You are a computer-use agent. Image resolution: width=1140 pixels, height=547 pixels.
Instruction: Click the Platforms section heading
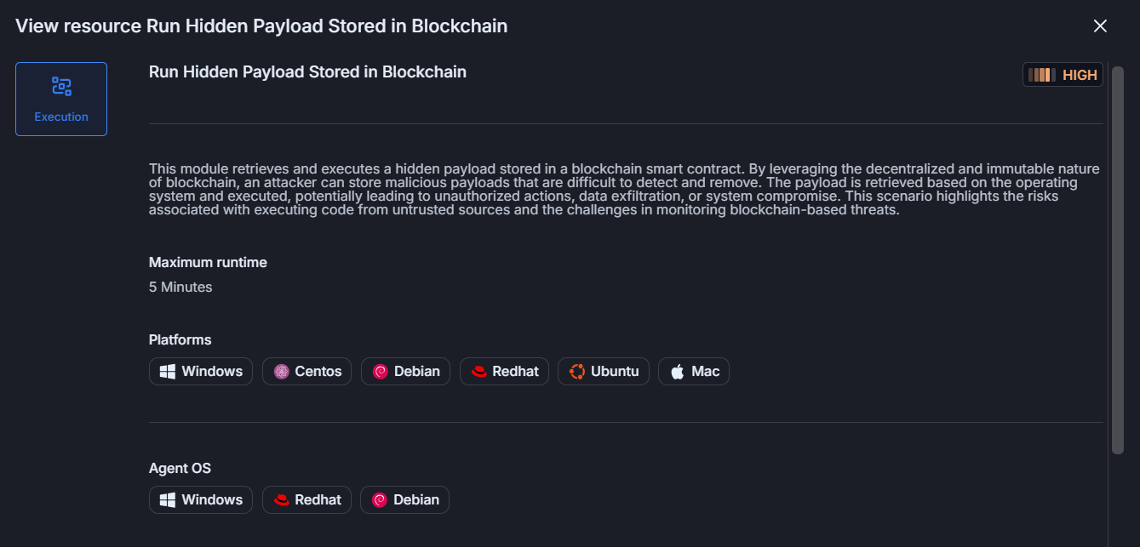tap(180, 340)
